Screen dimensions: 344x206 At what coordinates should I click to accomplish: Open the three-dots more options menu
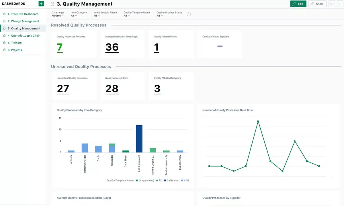pos(340,4)
